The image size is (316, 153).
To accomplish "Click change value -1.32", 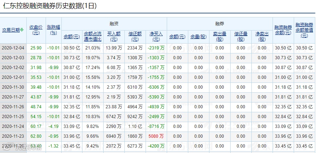I will coord(53,146).
